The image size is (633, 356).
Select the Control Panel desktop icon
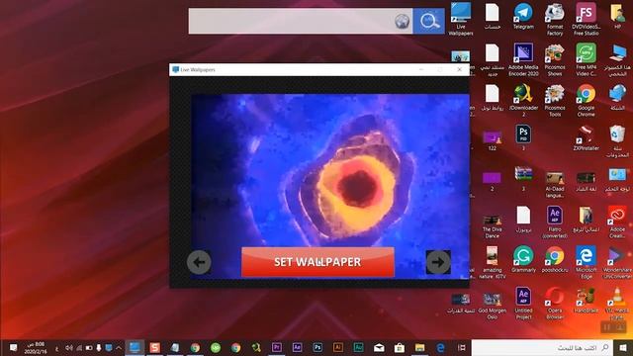point(617,180)
